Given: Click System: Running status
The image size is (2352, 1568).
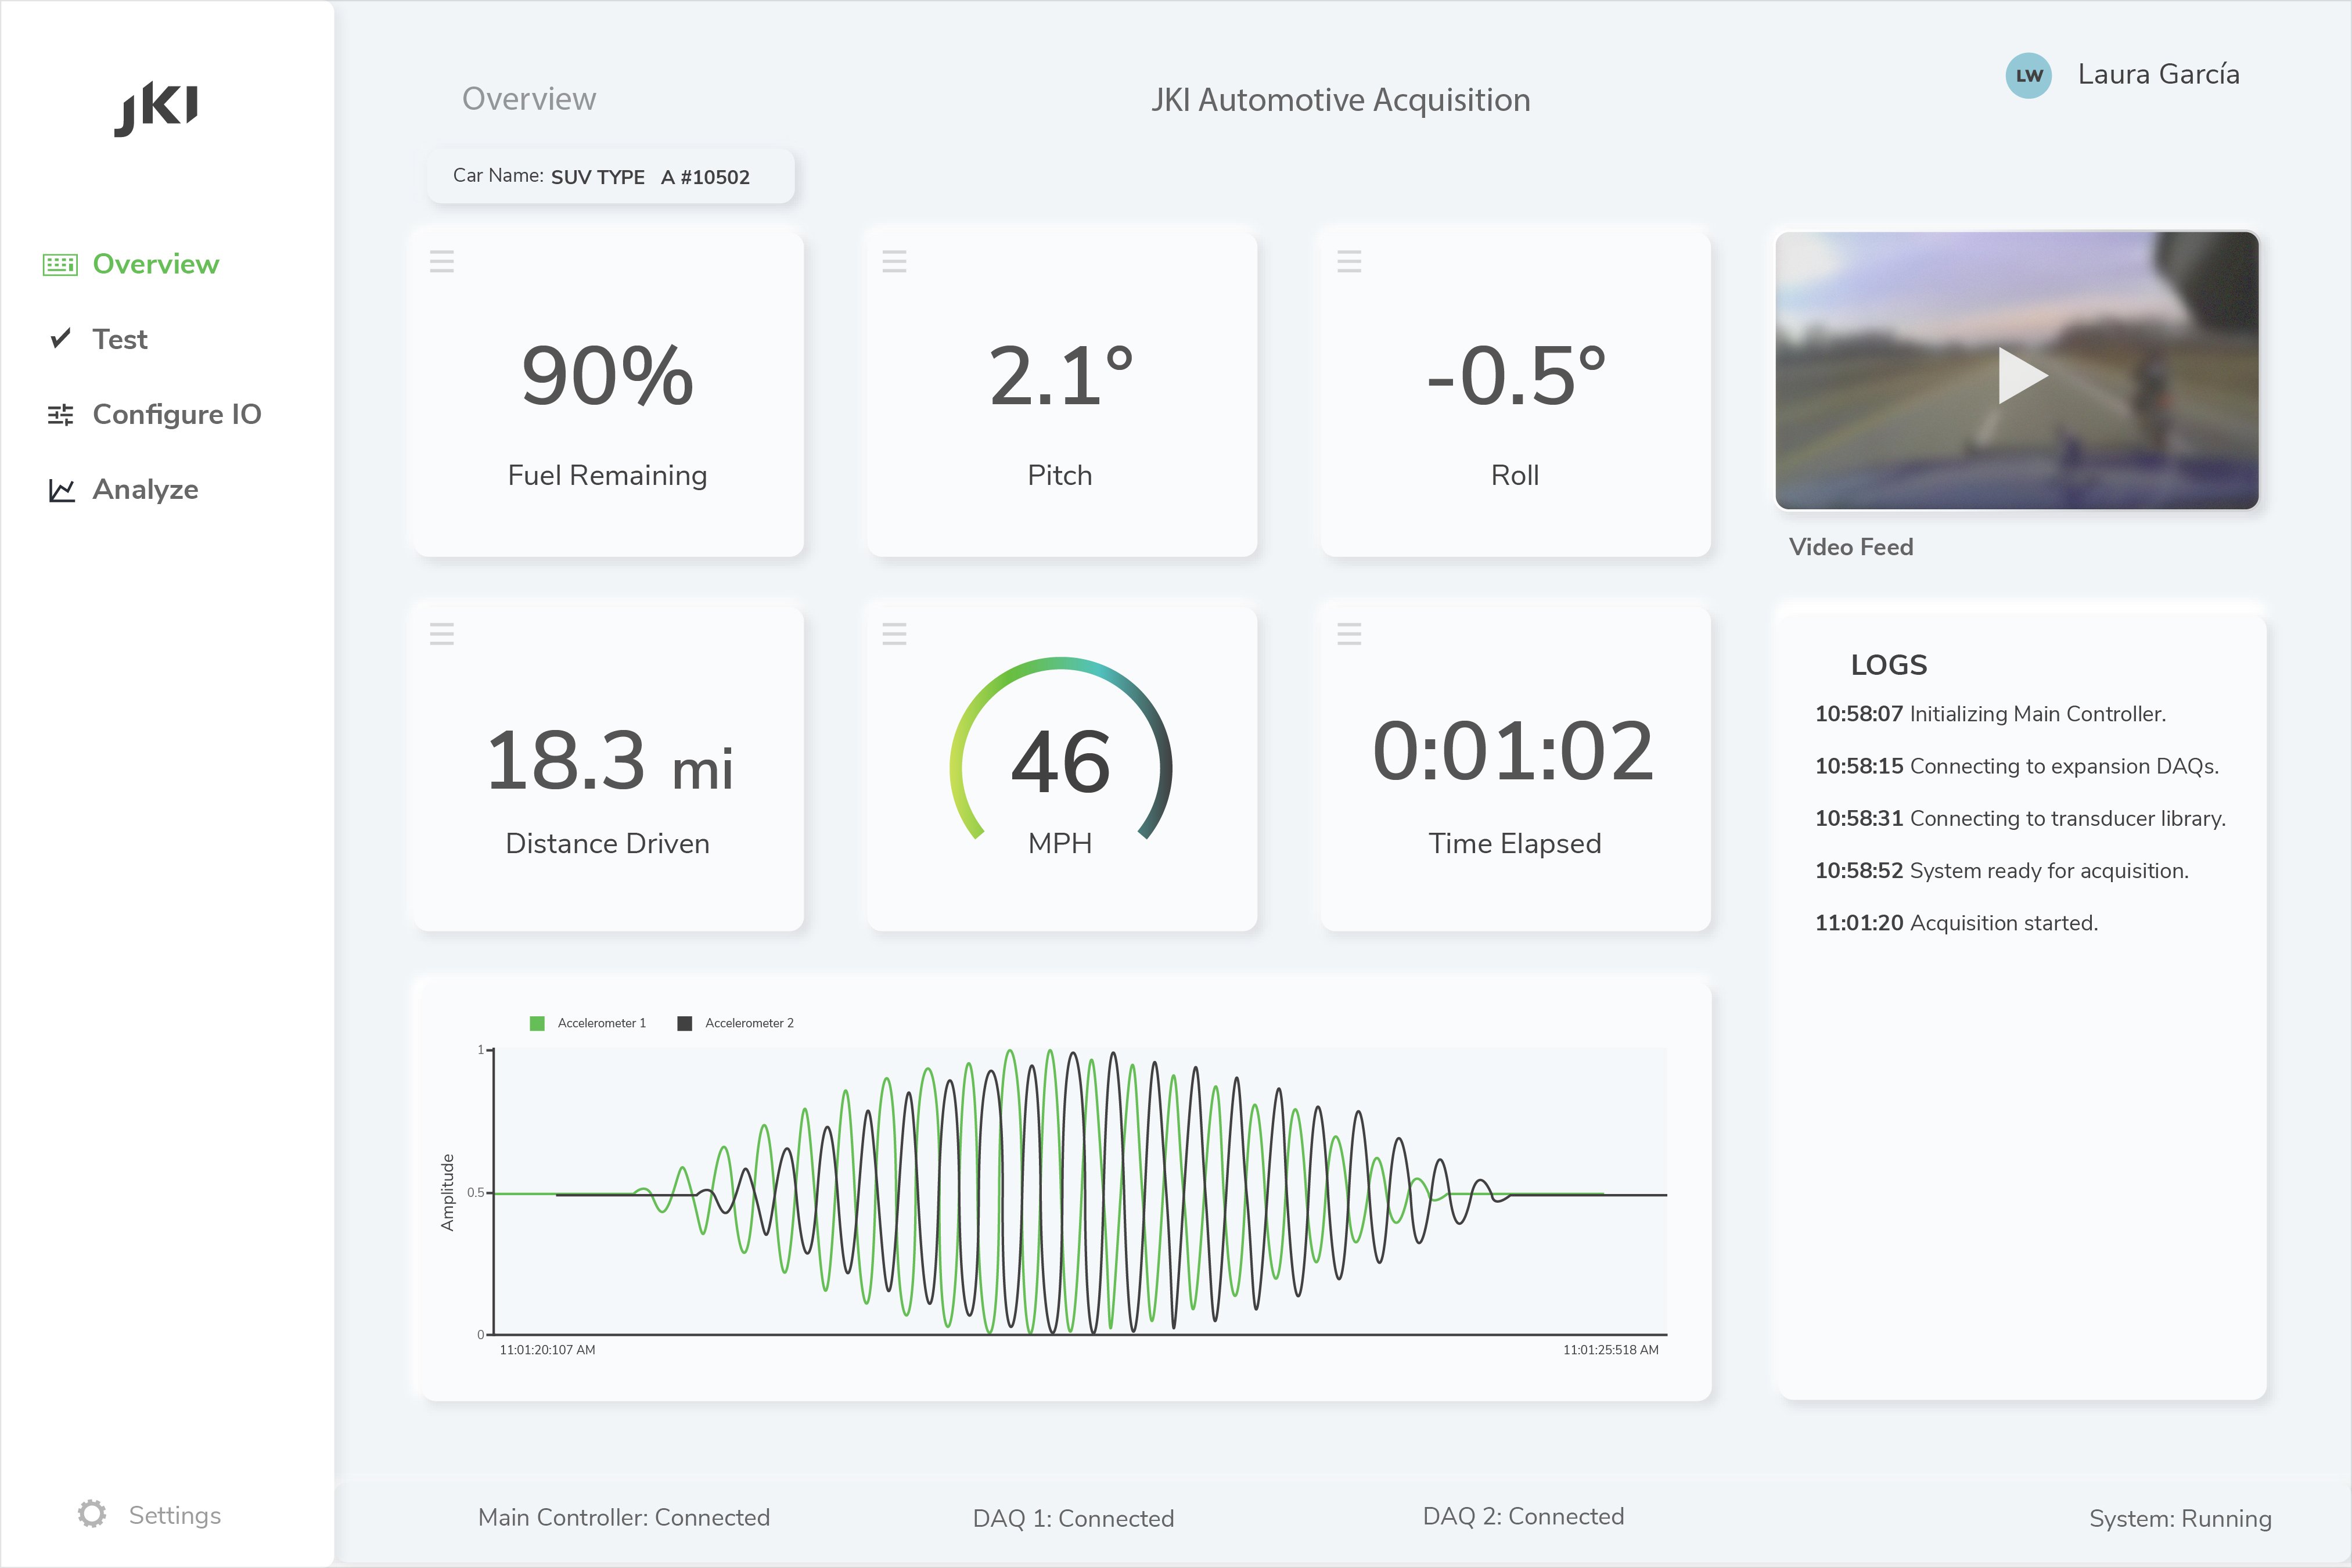Looking at the screenshot, I should 2180,1519.
